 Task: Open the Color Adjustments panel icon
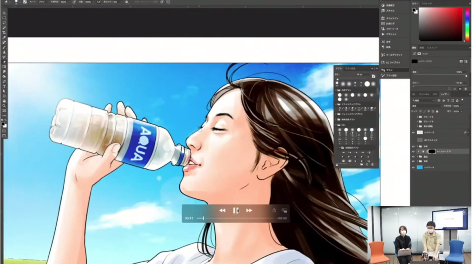click(x=383, y=6)
